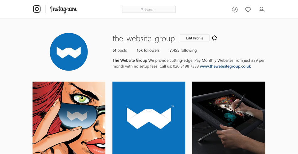Screen dimensions: 298x154
Task: Open the Explore compass icon
Action: (x=235, y=9)
